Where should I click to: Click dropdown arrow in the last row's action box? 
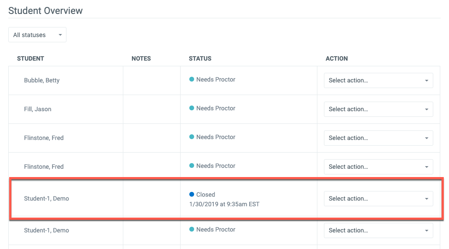coord(427,231)
